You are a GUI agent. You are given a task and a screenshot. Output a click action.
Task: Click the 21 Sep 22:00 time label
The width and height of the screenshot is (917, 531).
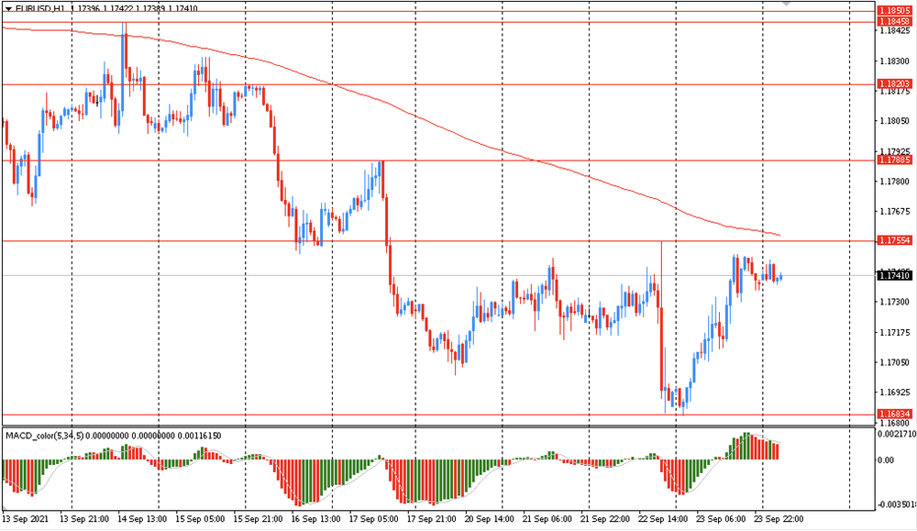605,519
